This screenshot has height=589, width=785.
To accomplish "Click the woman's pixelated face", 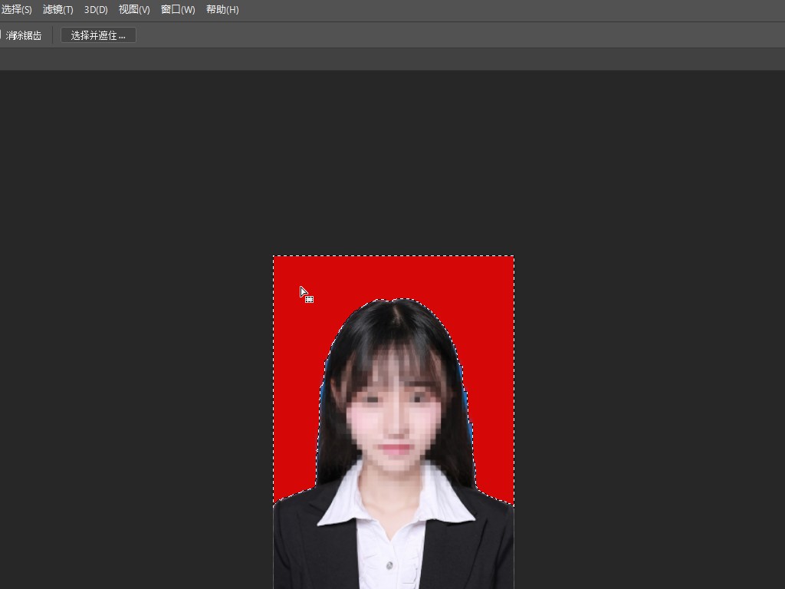I will click(394, 422).
